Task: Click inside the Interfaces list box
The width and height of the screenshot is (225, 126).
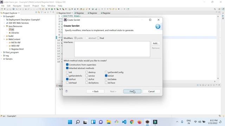Action: coord(112,49)
